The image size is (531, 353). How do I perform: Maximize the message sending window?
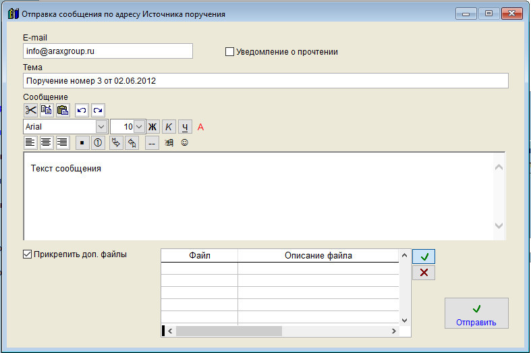[x=488, y=13]
